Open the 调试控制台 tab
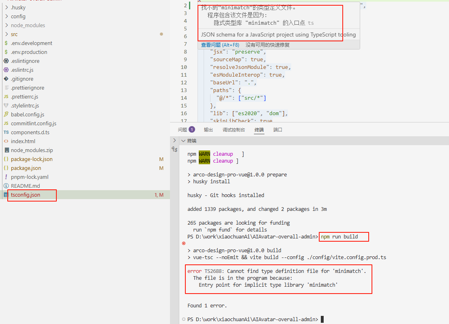Image resolution: width=449 pixels, height=324 pixels. pyautogui.click(x=234, y=130)
